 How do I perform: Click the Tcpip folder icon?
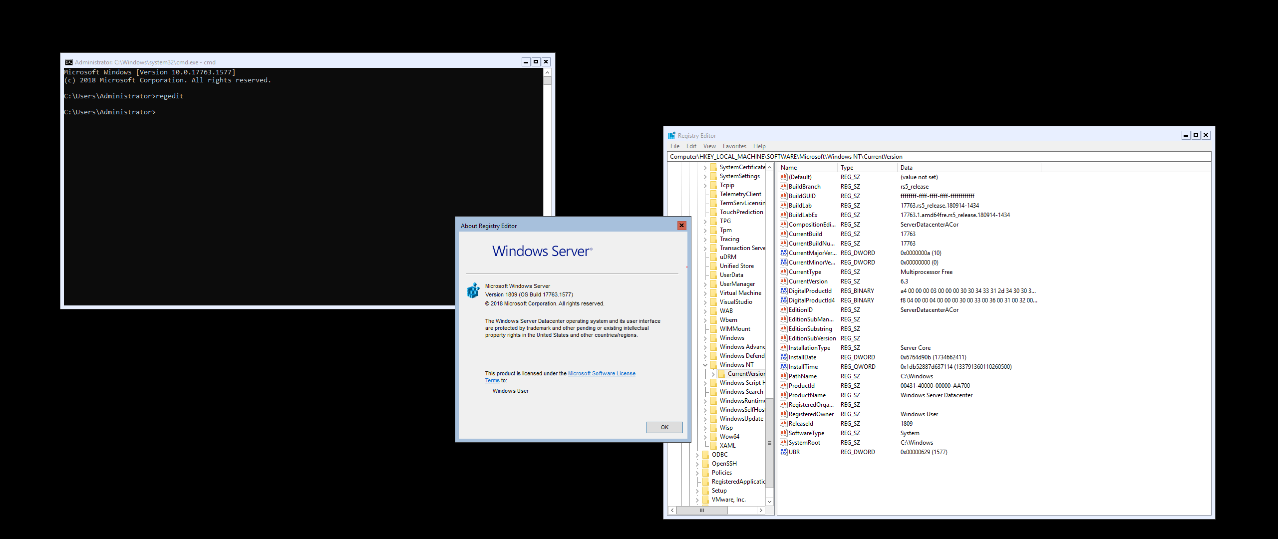tap(713, 185)
